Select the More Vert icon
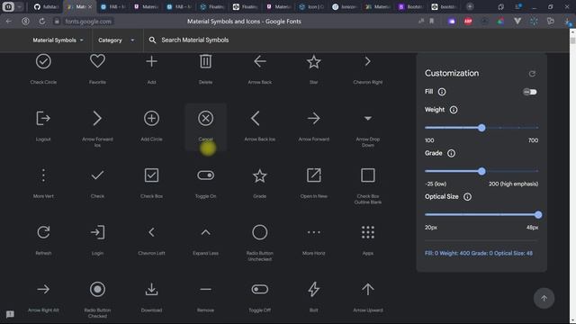The height and width of the screenshot is (324, 576). click(x=43, y=175)
